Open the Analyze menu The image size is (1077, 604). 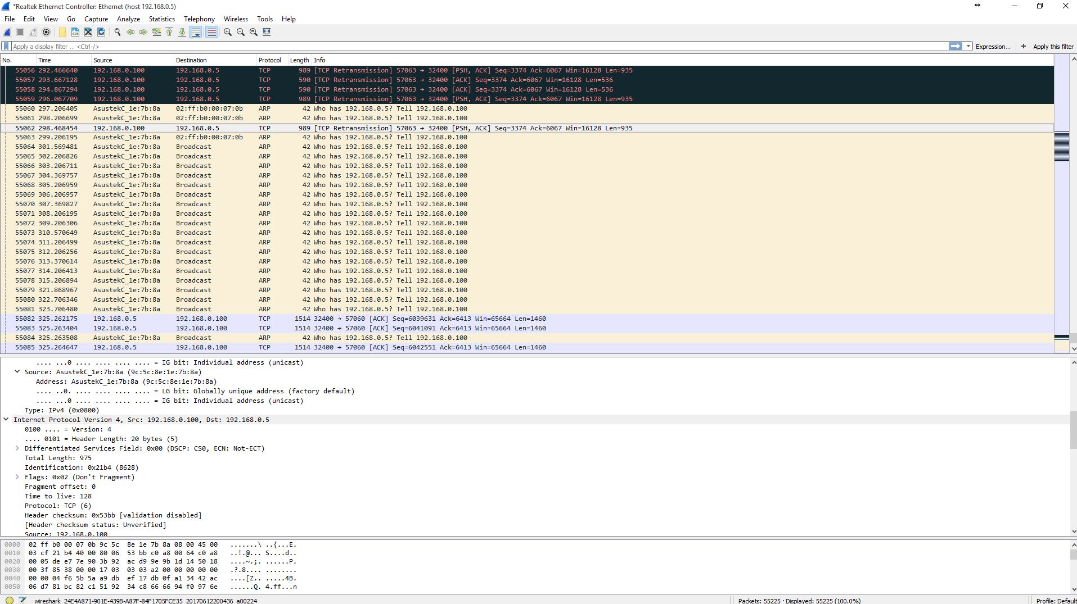tap(128, 19)
